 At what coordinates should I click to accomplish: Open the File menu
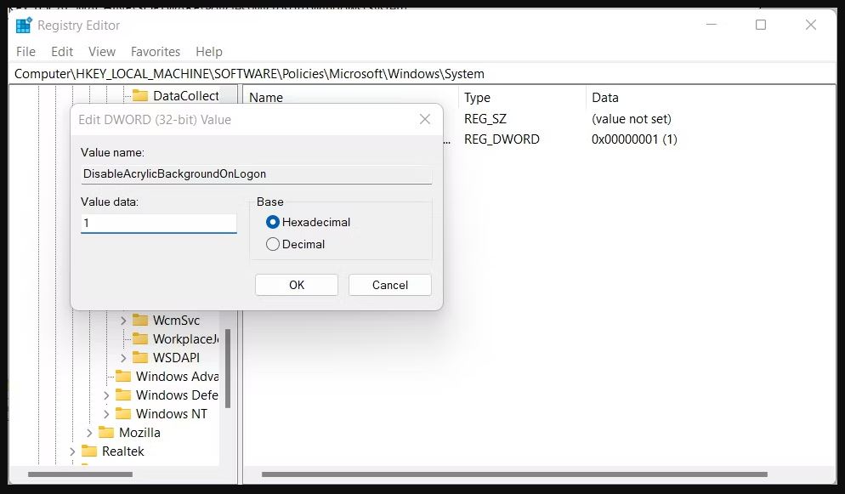click(x=26, y=52)
